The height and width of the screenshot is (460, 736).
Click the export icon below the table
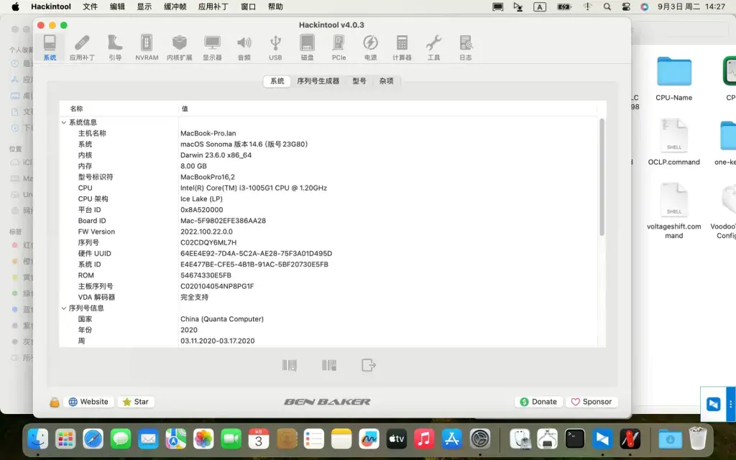pos(369,365)
